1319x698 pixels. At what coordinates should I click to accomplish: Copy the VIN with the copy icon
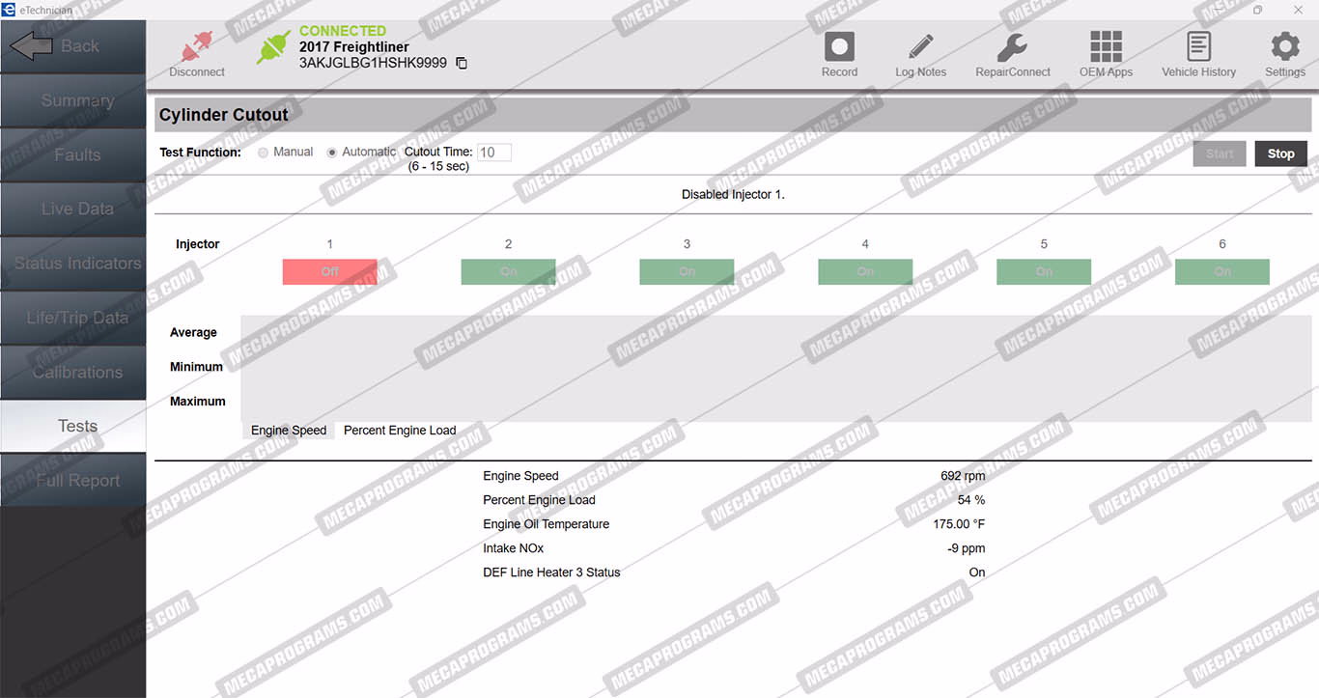461,63
